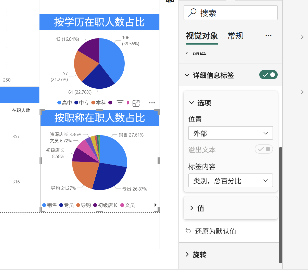Click 还原为默认值 to reset settings

tap(215, 231)
